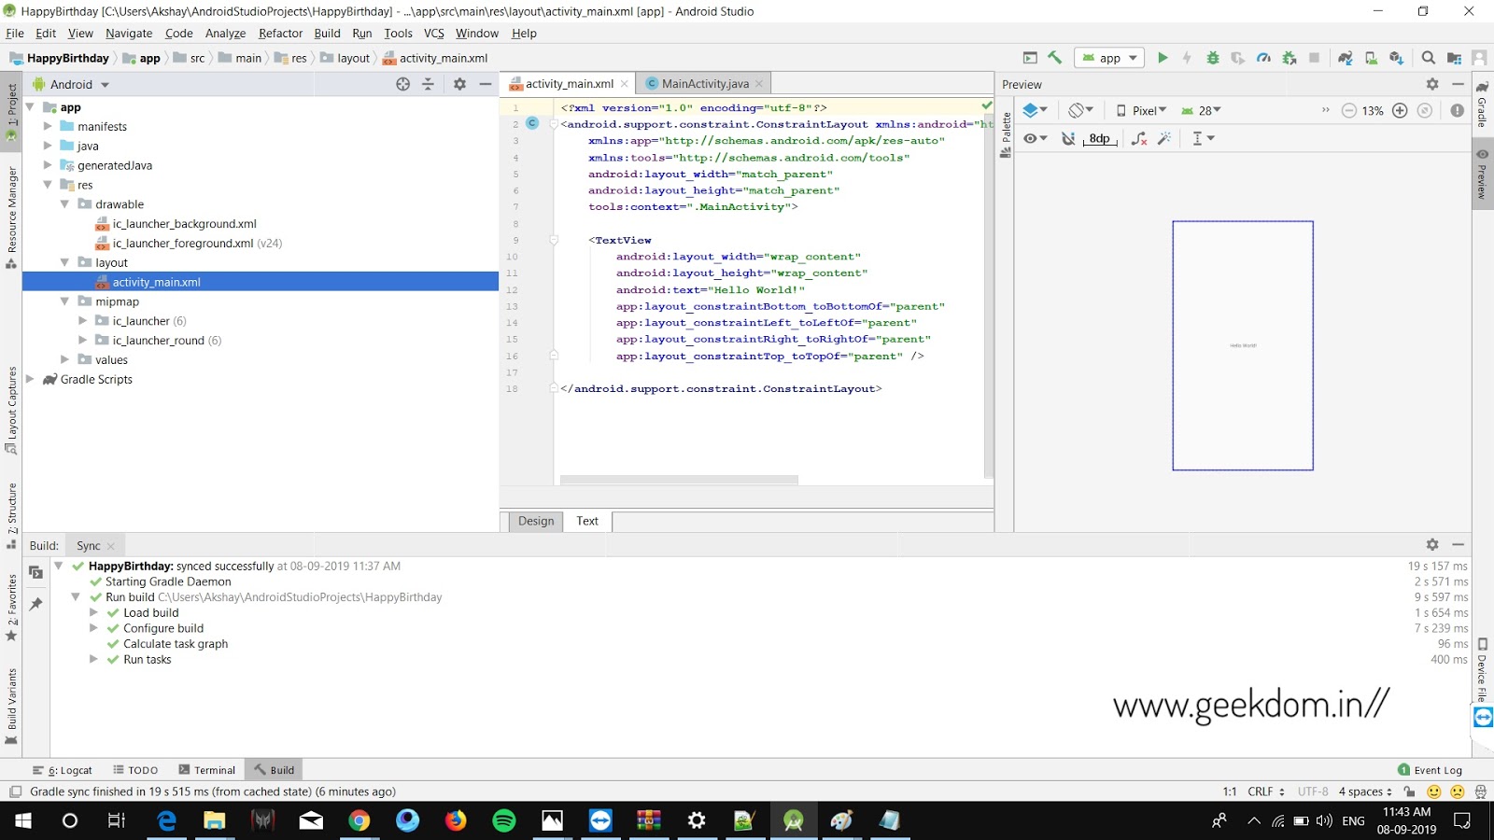Open the Pixel device dropdown

tap(1141, 110)
